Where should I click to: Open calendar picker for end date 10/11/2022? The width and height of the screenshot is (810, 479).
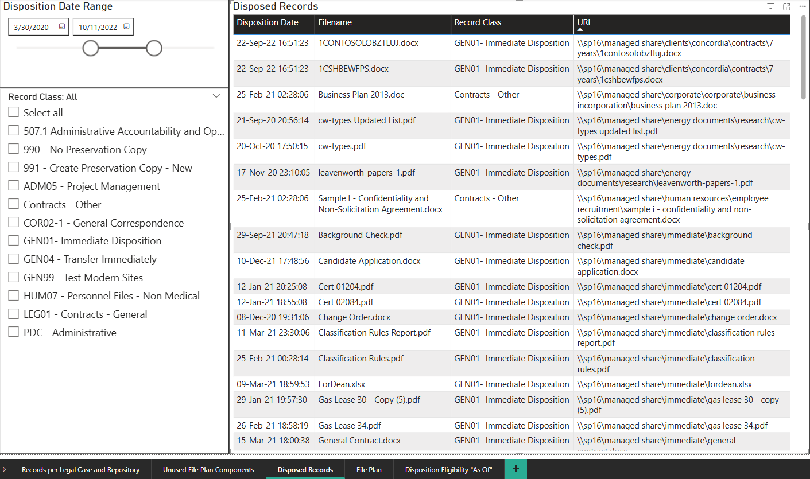click(x=127, y=26)
